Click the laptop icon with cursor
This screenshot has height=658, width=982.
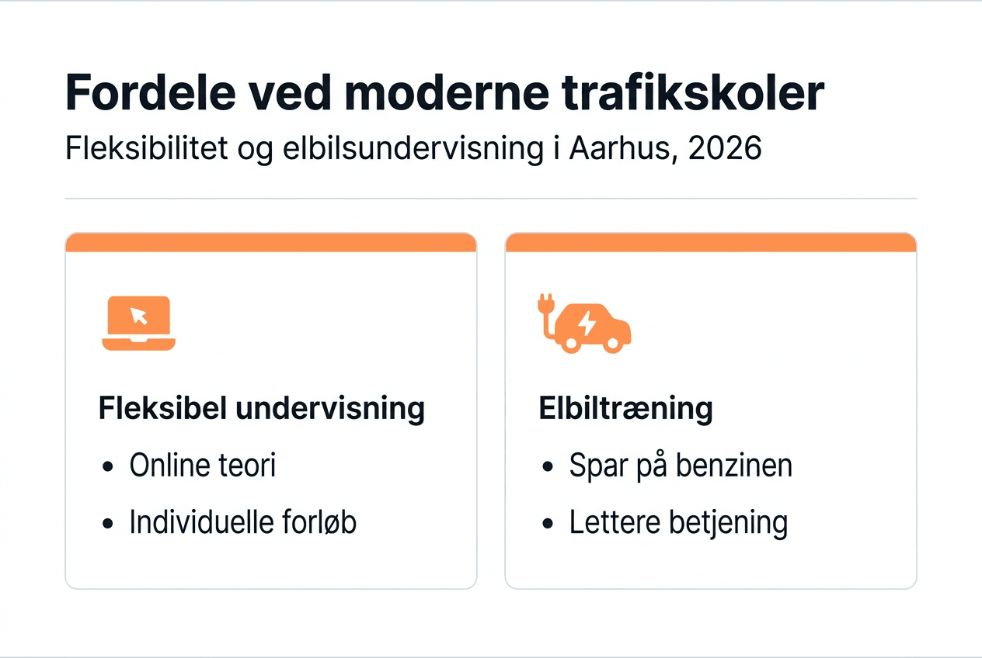(139, 324)
